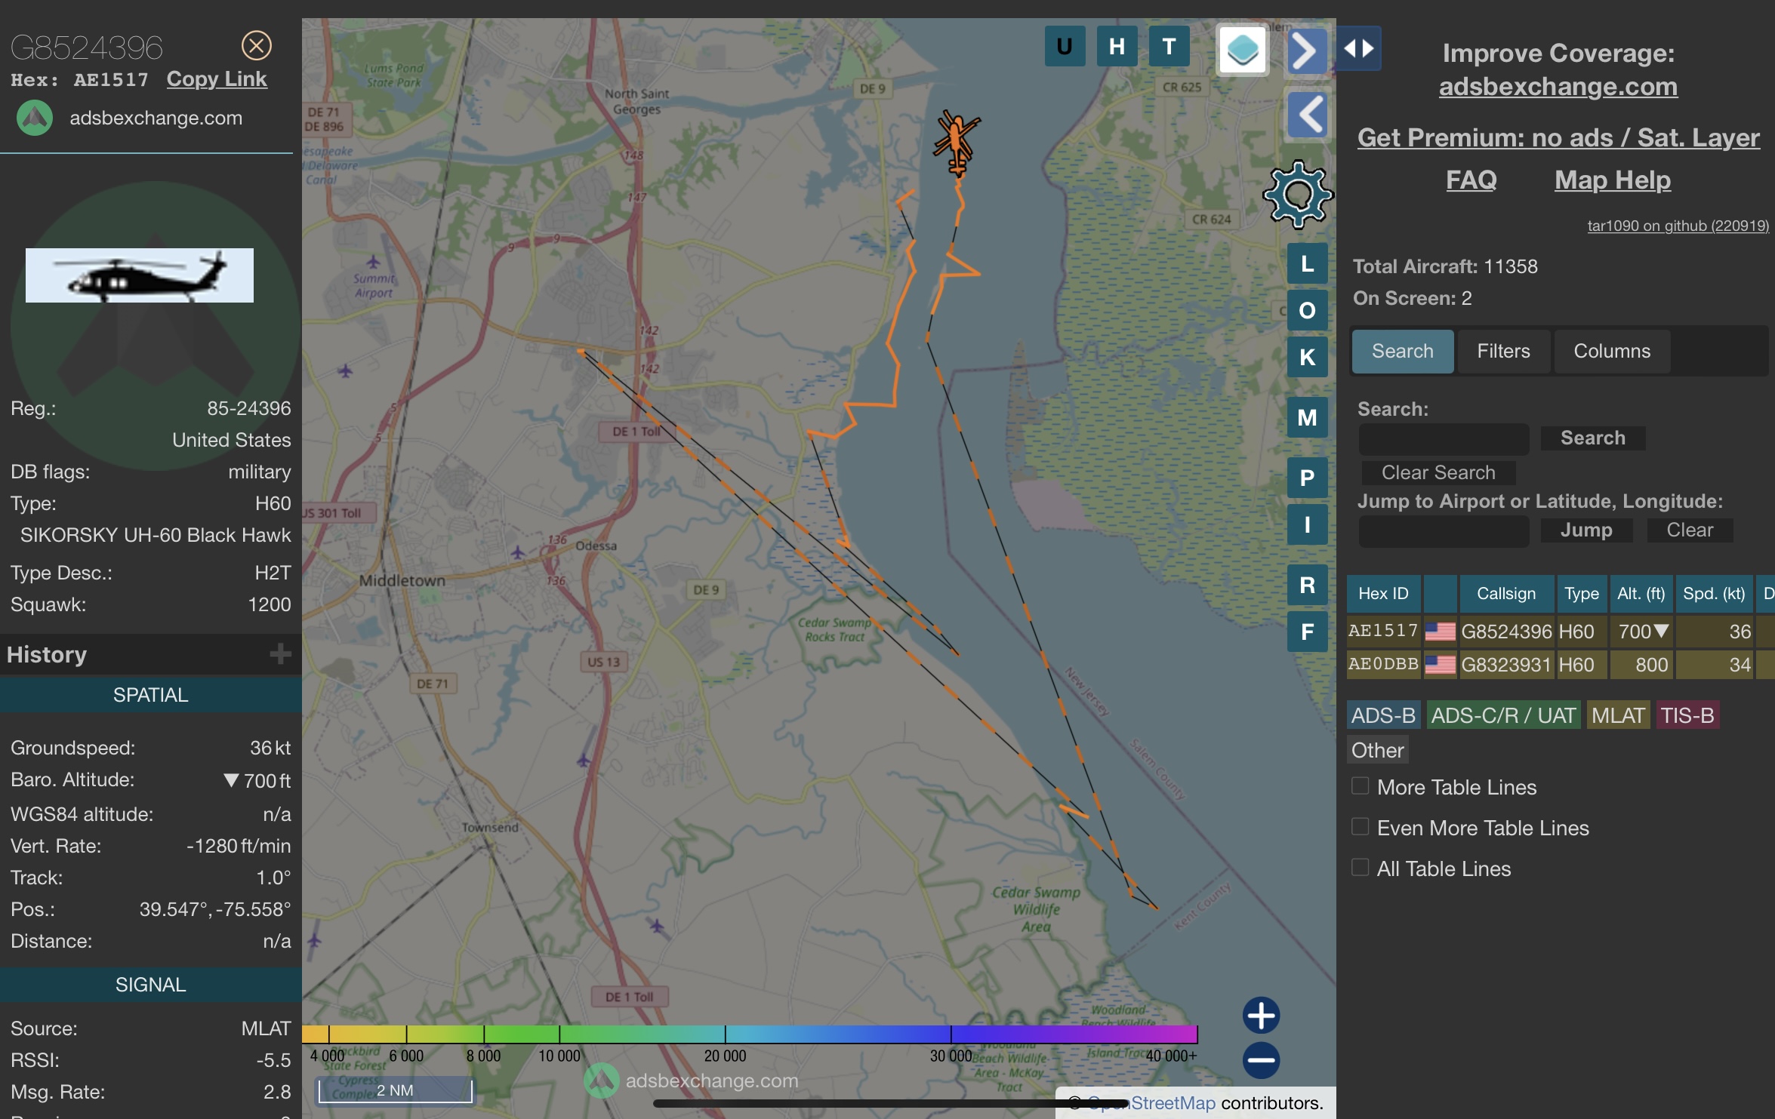The height and width of the screenshot is (1119, 1775).
Task: Click the adsbexchange logo in info panel
Action: (x=34, y=118)
